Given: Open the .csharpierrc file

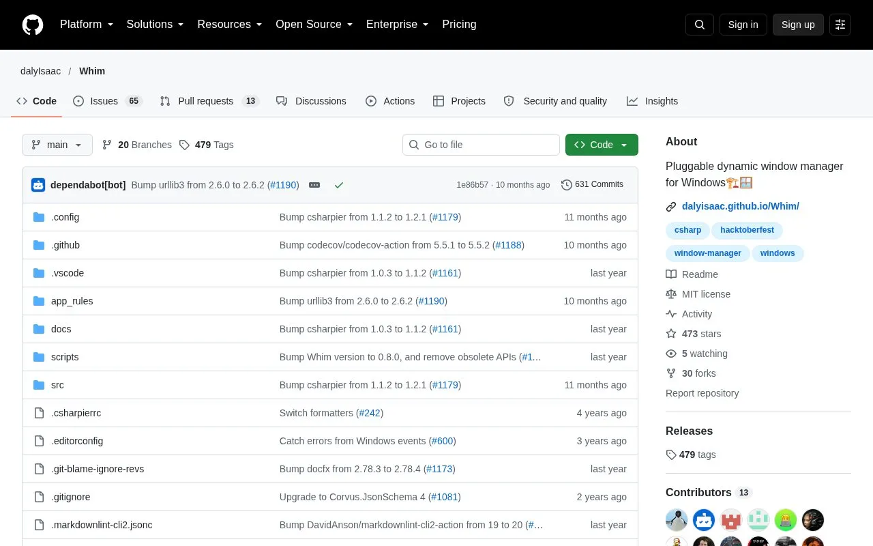Looking at the screenshot, I should 76,413.
